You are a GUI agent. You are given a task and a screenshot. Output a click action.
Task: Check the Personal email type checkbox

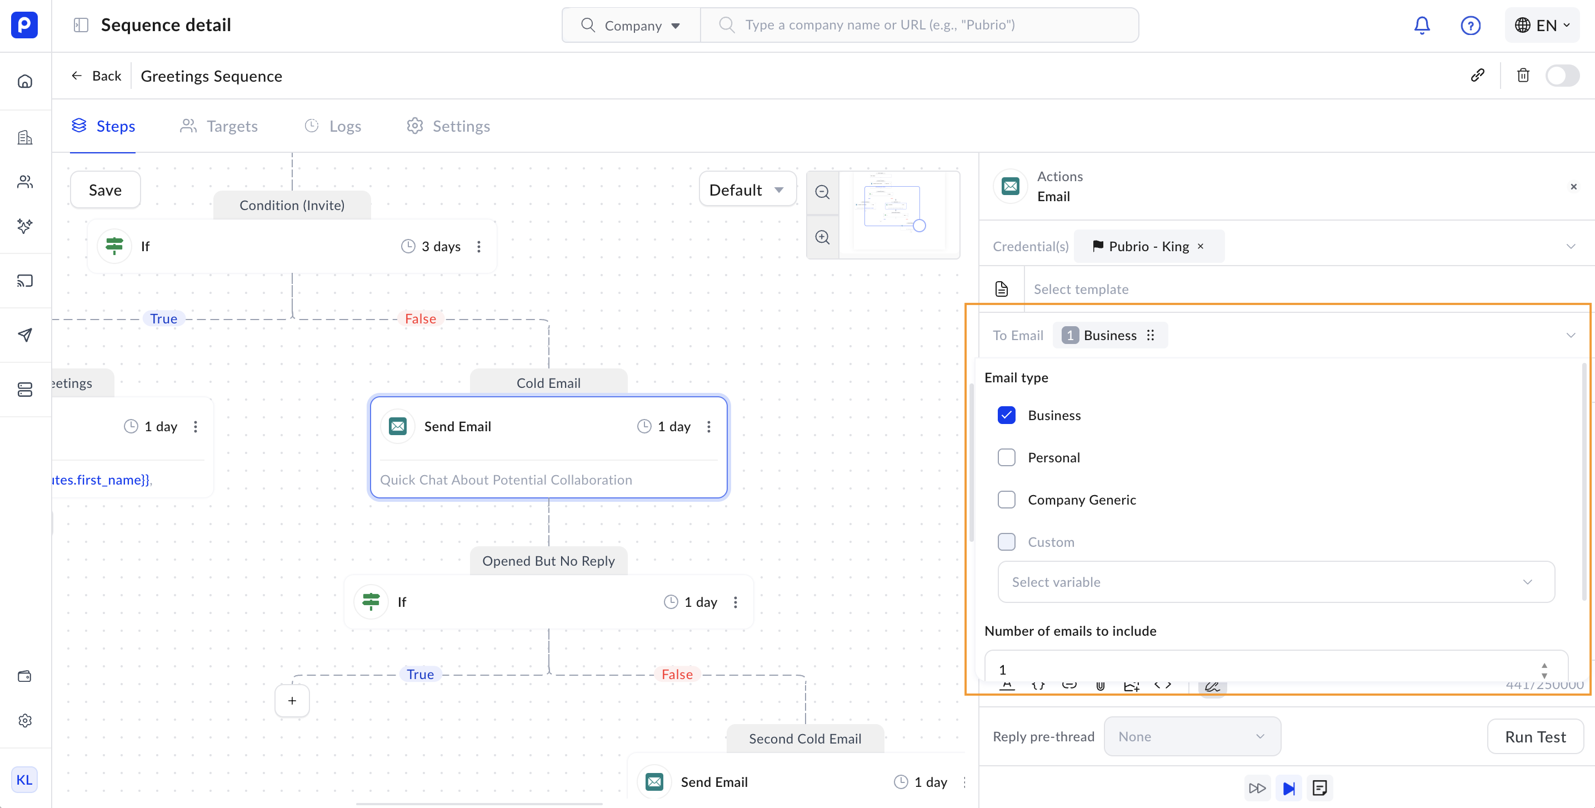coord(1006,457)
